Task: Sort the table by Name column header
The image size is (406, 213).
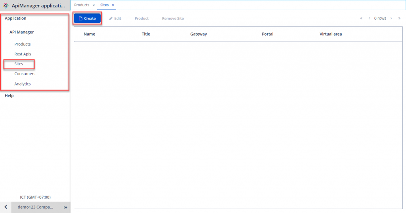Action: point(89,34)
